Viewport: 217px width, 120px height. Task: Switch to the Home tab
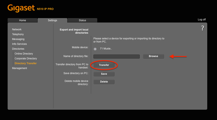pyautogui.click(x=22, y=20)
